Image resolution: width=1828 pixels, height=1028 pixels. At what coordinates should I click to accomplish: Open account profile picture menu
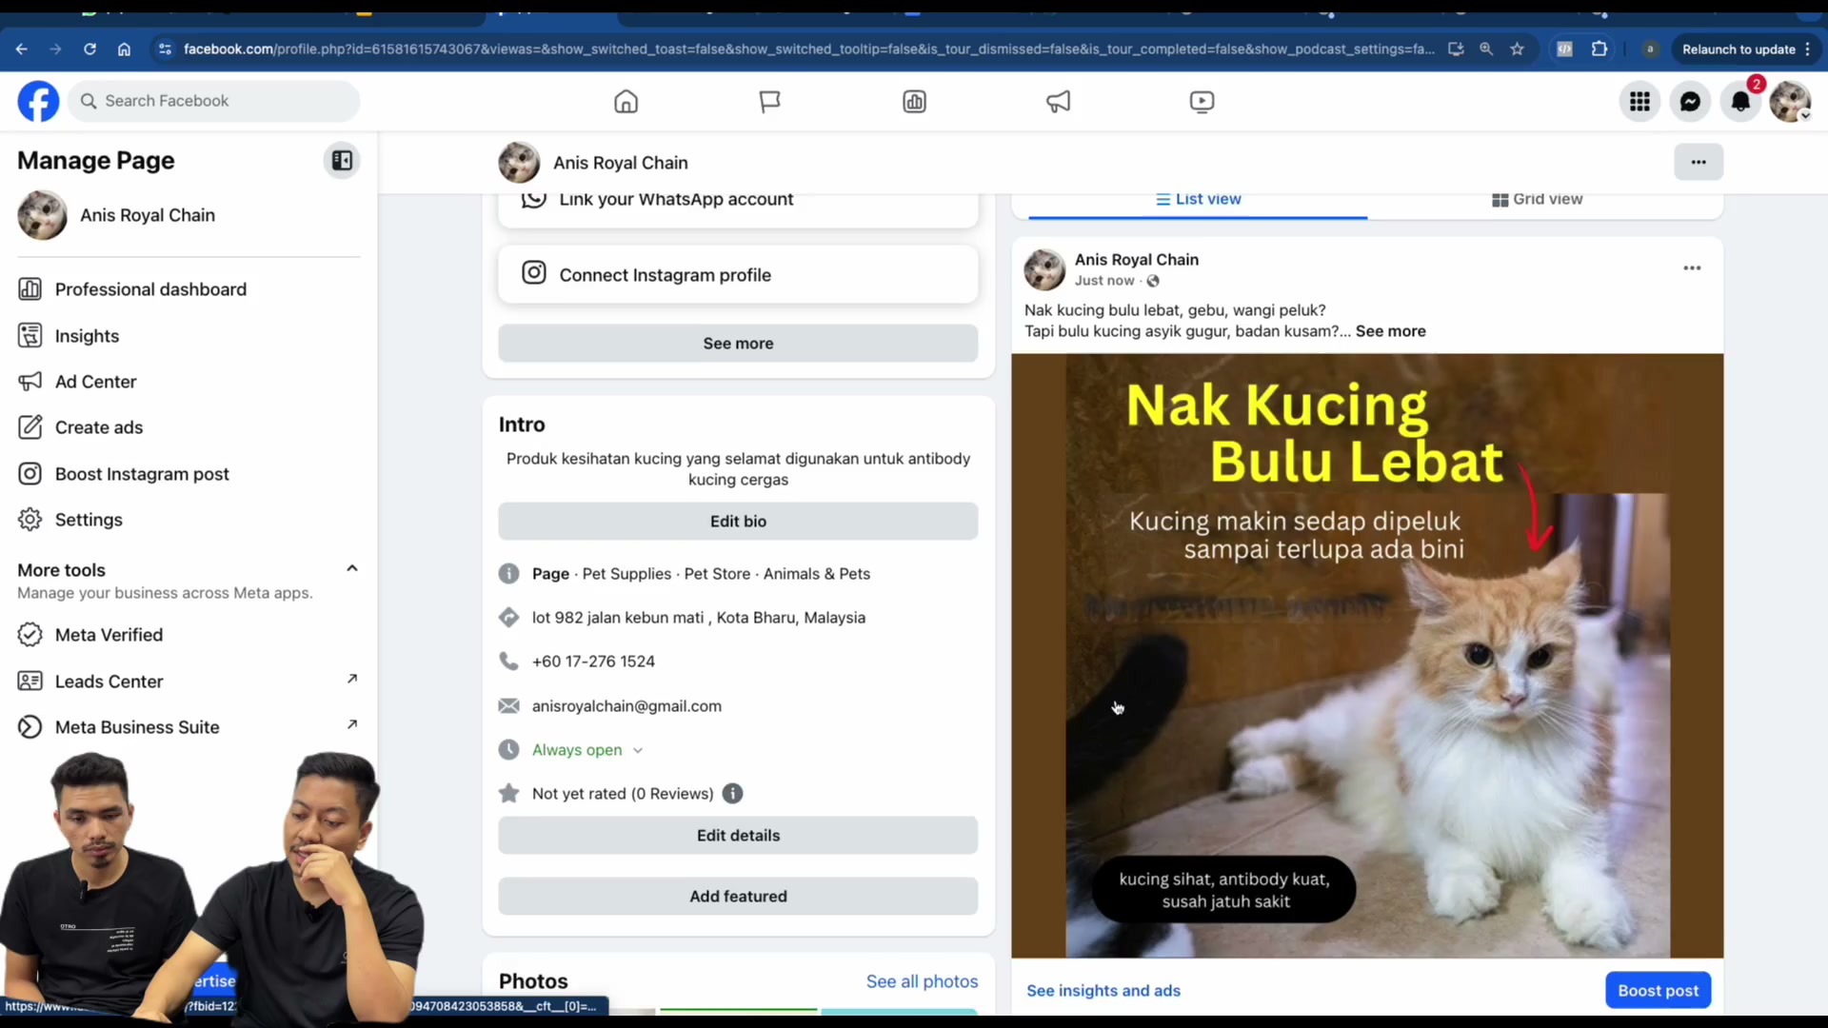coord(1790,101)
